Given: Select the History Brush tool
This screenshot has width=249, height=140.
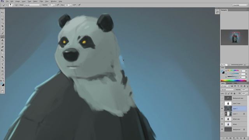Looking at the screenshot, I should tap(2, 44).
